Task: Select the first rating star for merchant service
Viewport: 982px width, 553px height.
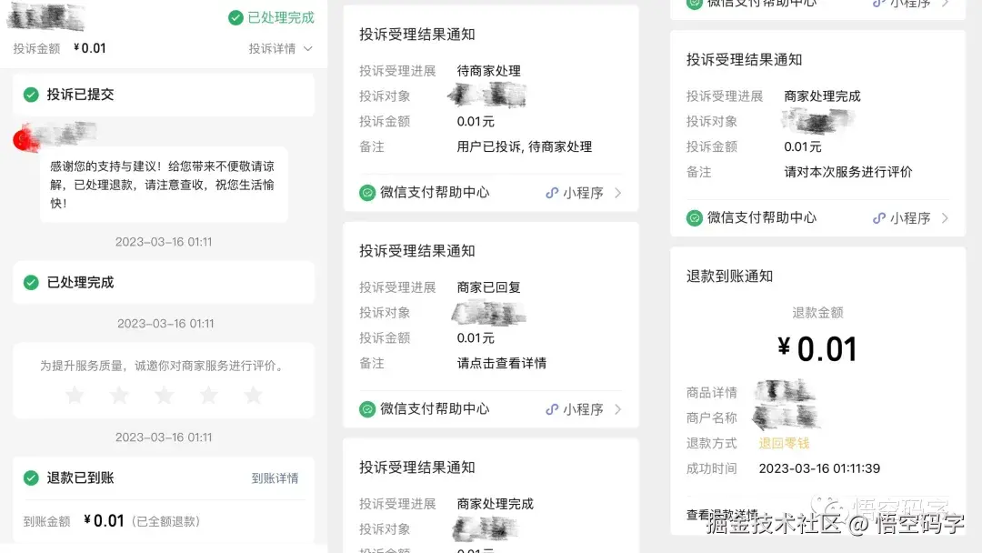Action: [x=75, y=395]
